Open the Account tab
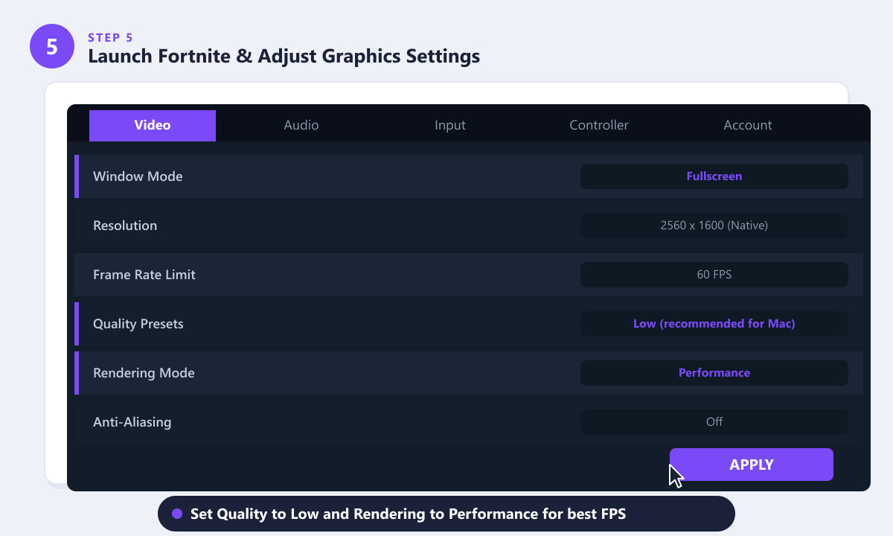 (x=748, y=125)
